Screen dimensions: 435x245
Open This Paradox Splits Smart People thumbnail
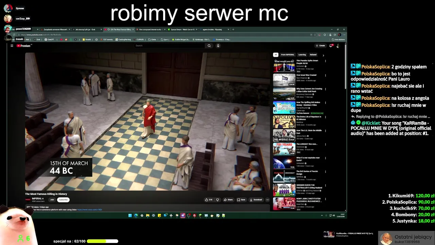tap(284, 66)
